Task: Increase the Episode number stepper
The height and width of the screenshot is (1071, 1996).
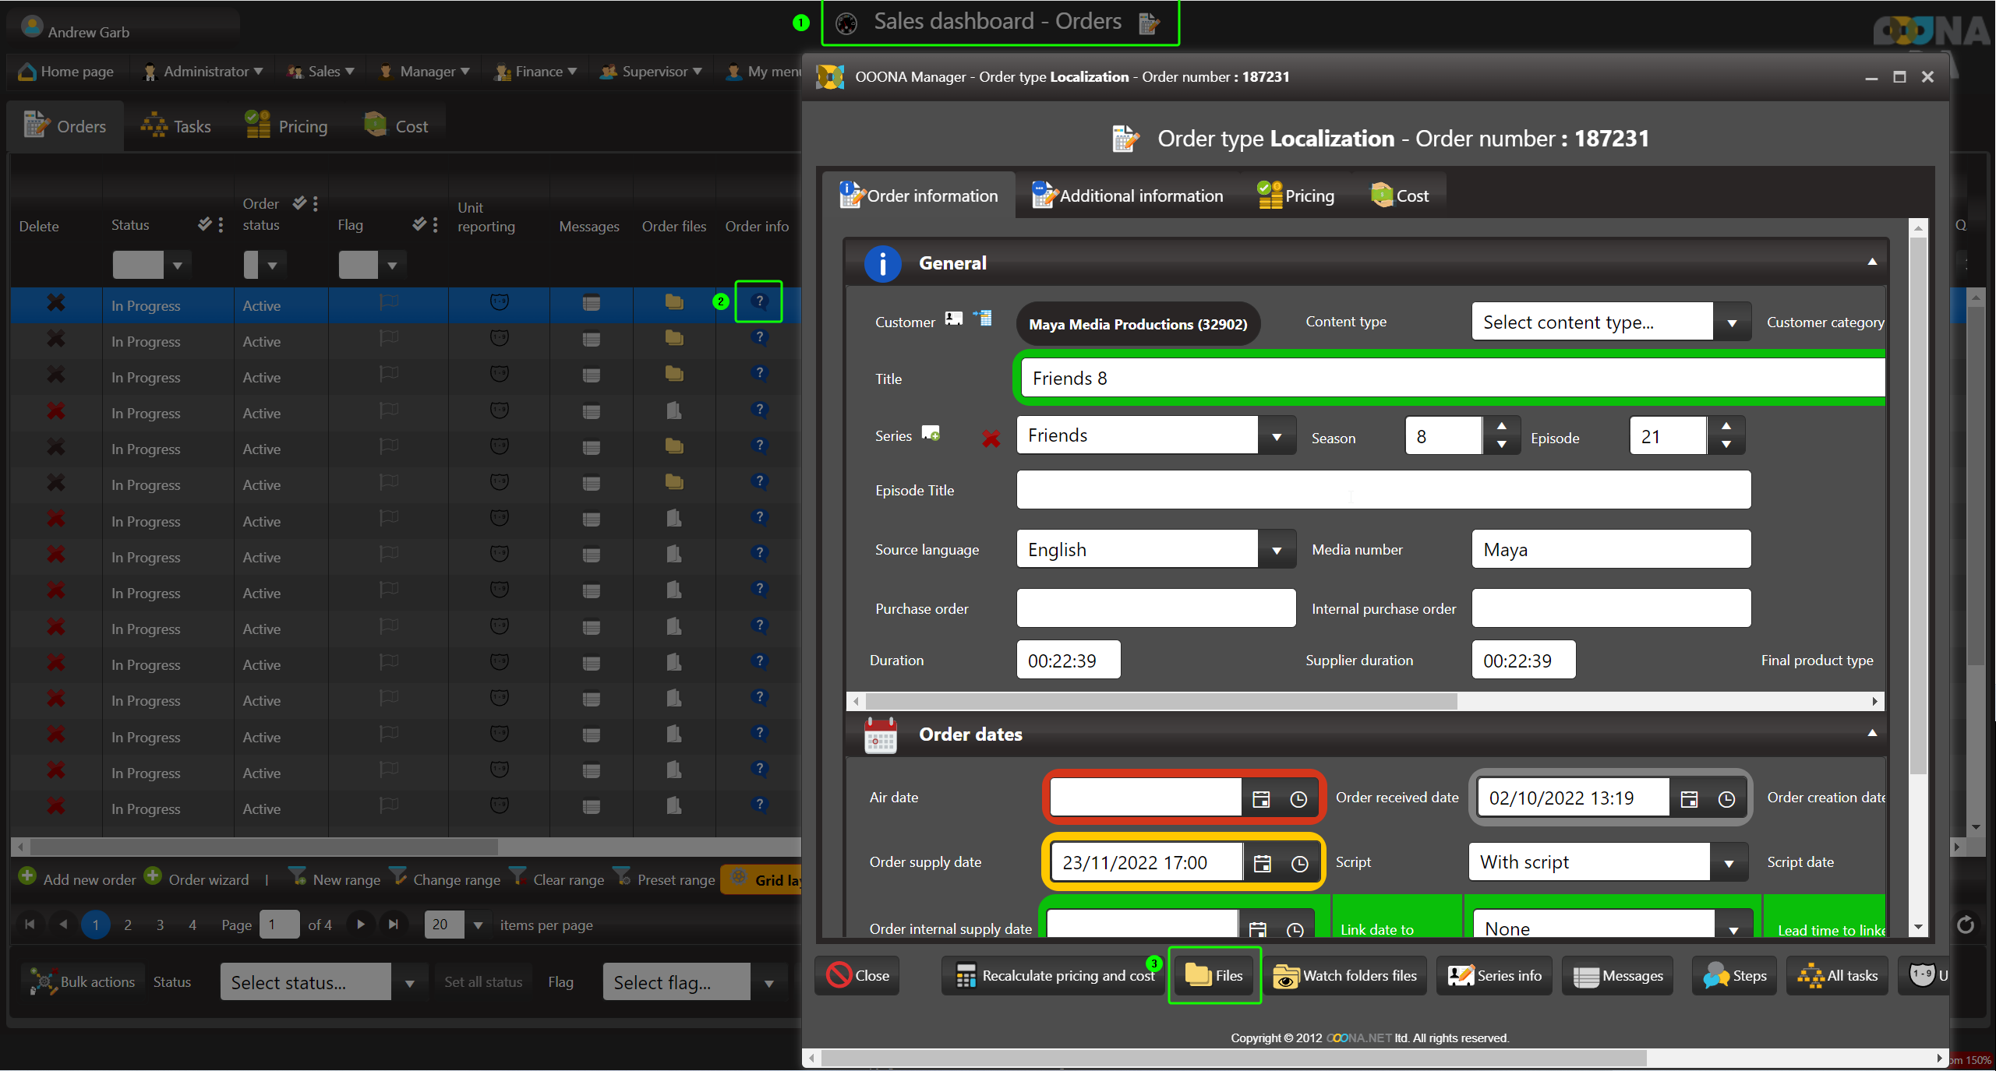Action: [x=1726, y=426]
